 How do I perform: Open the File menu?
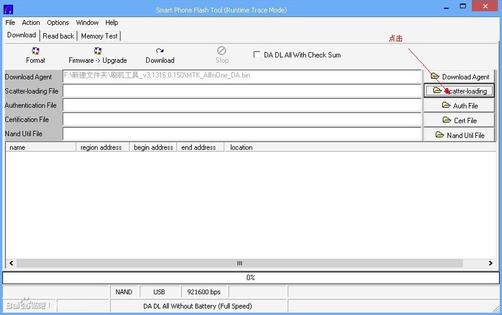(10, 22)
